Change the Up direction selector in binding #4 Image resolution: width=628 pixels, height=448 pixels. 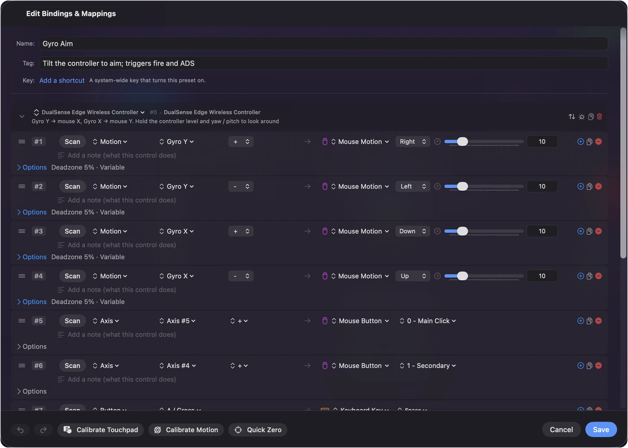pyautogui.click(x=413, y=277)
